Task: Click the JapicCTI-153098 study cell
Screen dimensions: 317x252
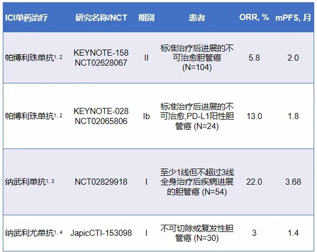Action: tap(101, 233)
